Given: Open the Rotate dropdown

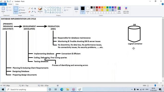Looking at the screenshot, I should pos(23,13).
